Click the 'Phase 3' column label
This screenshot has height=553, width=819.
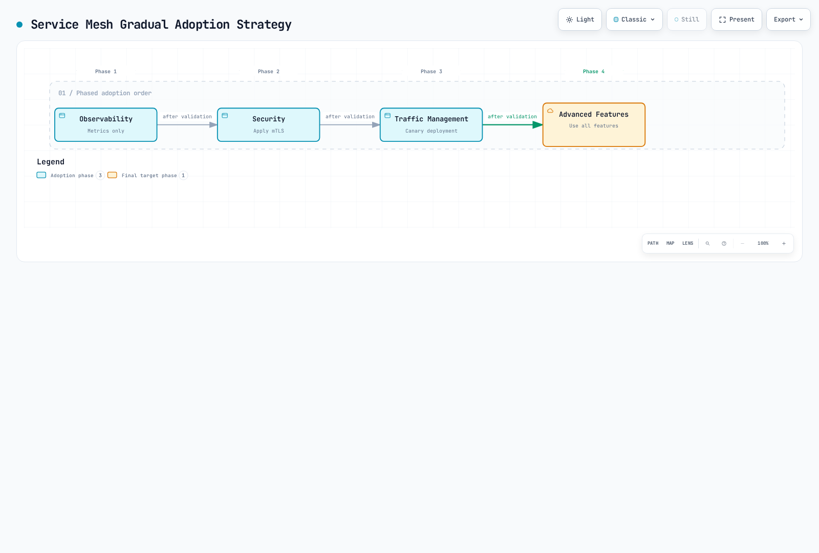click(x=432, y=72)
